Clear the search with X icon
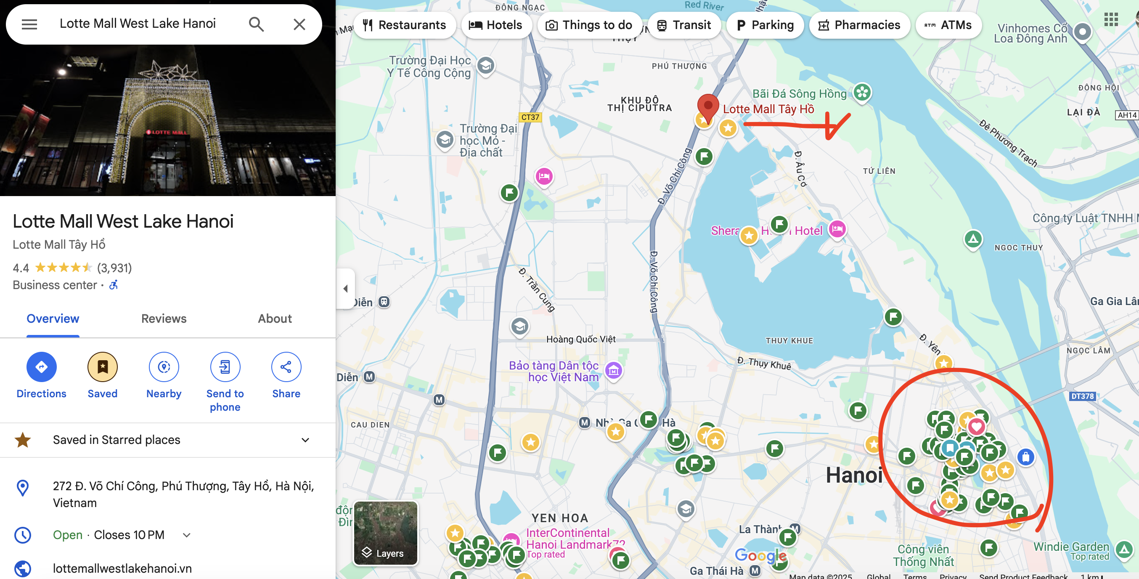Image resolution: width=1139 pixels, height=579 pixels. pyautogui.click(x=299, y=24)
